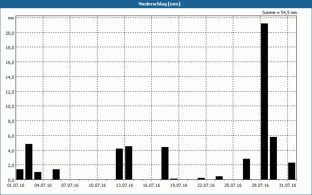Click the 4,0 y-axis value
The width and height of the screenshot is (312, 195).
click(x=11, y=151)
